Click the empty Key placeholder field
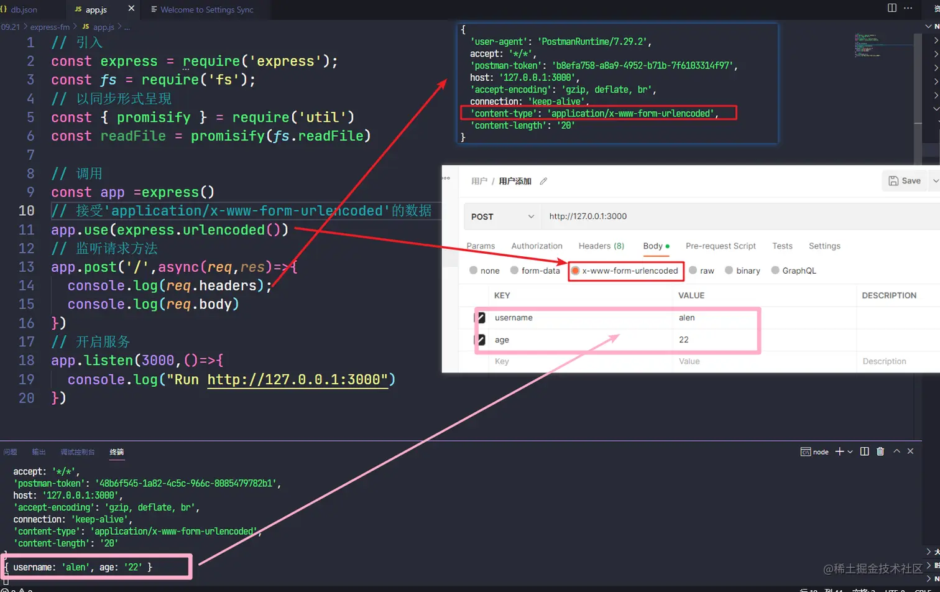The width and height of the screenshot is (940, 592). 502,361
